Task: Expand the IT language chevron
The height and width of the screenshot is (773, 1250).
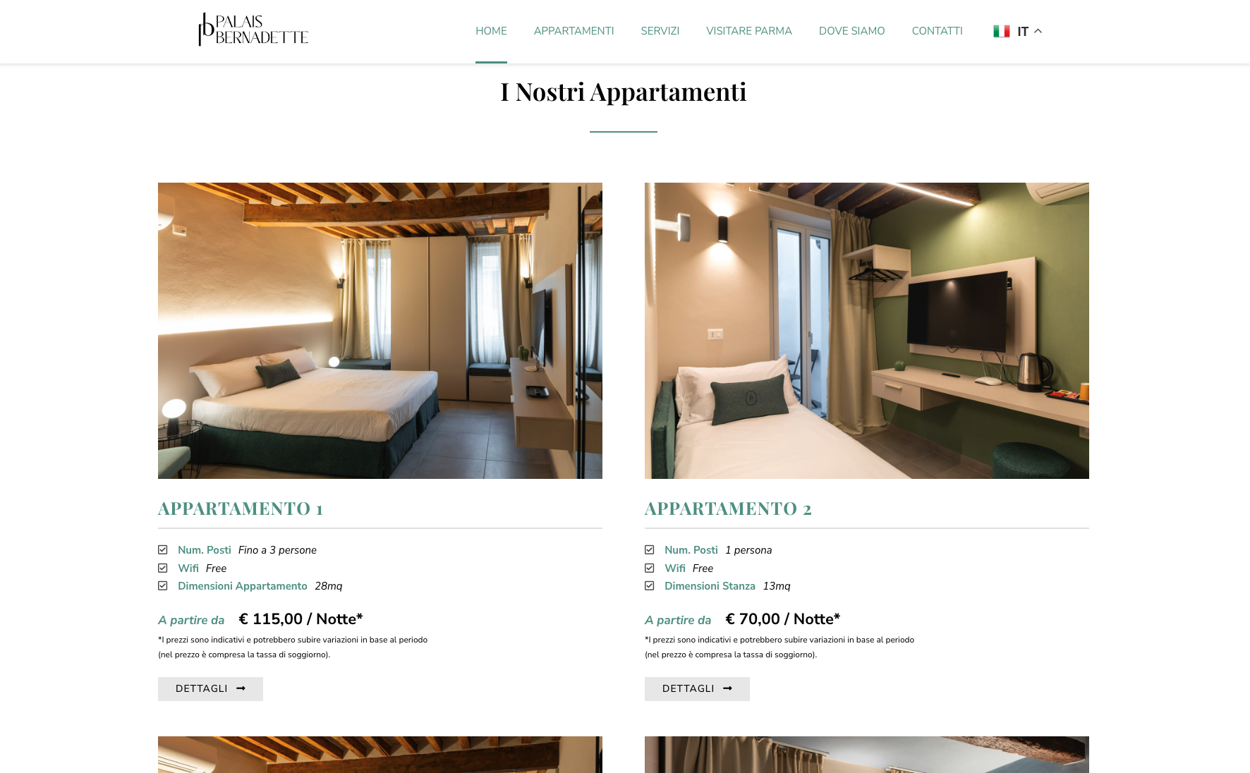Action: (x=1038, y=31)
